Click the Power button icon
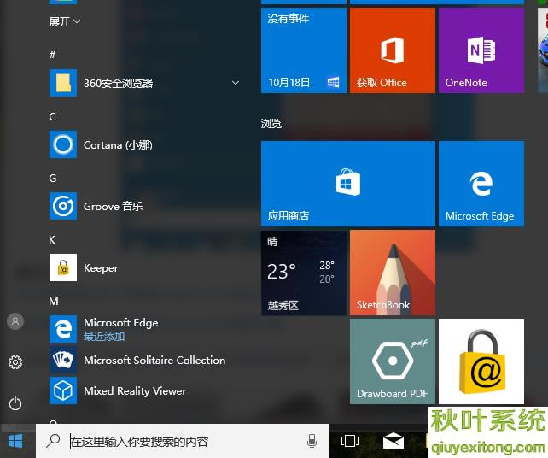548x458 pixels. pyautogui.click(x=15, y=404)
